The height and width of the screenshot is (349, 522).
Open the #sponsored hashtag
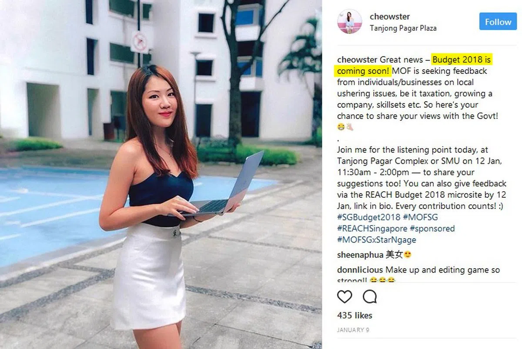[432, 229]
